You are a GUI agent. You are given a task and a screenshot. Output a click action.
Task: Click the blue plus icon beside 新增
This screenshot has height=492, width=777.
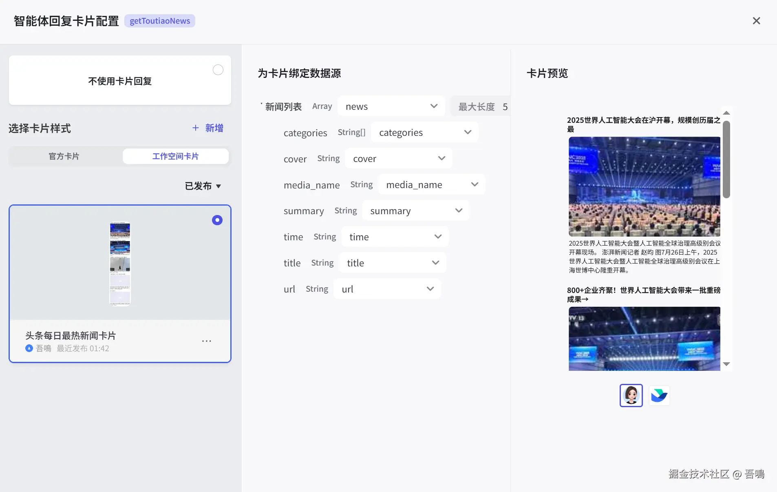(196, 128)
